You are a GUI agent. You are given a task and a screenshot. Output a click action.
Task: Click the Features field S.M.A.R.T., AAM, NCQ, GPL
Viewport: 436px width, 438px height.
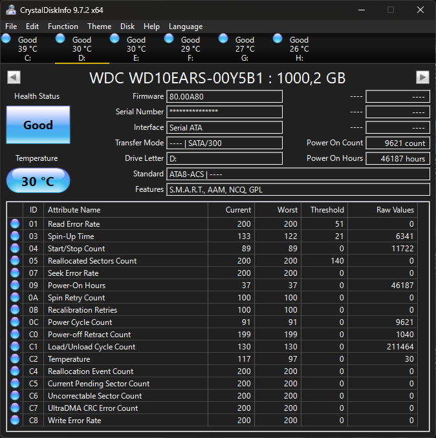pyautogui.click(x=298, y=190)
